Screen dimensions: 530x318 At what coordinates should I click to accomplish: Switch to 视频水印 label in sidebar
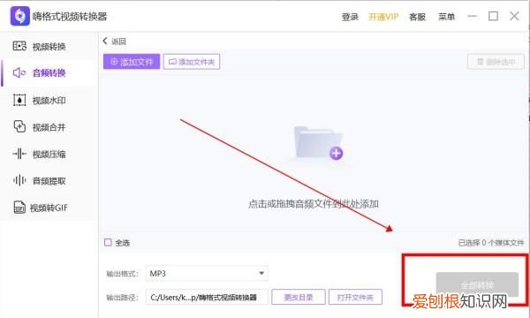49,101
